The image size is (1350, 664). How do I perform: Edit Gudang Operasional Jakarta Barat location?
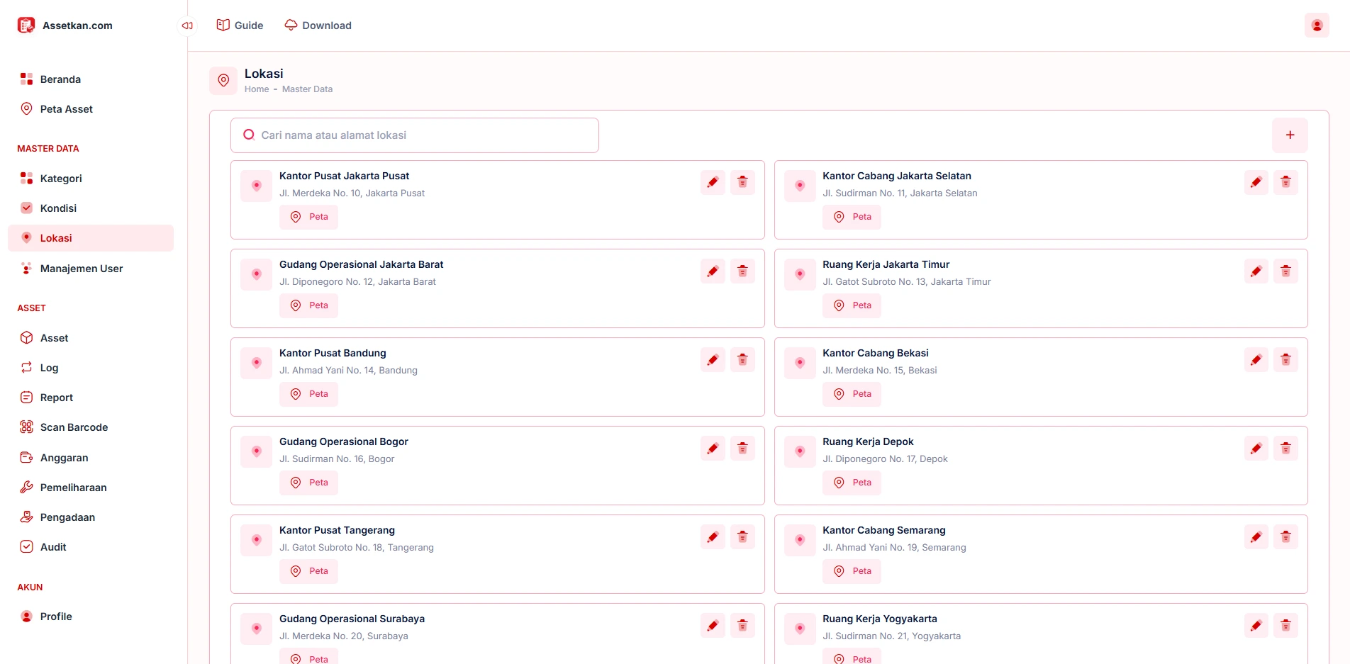pos(713,271)
